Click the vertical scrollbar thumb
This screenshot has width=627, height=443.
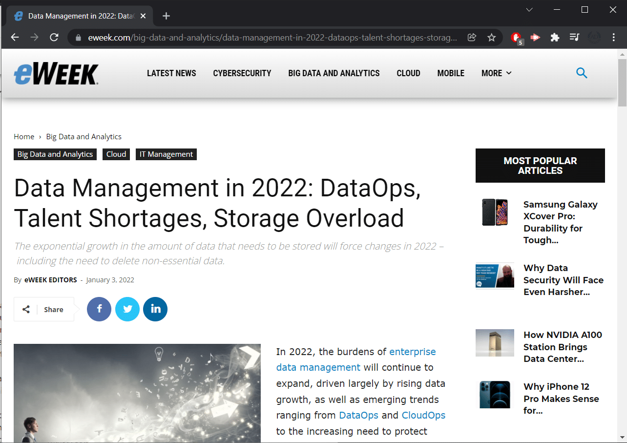622,83
